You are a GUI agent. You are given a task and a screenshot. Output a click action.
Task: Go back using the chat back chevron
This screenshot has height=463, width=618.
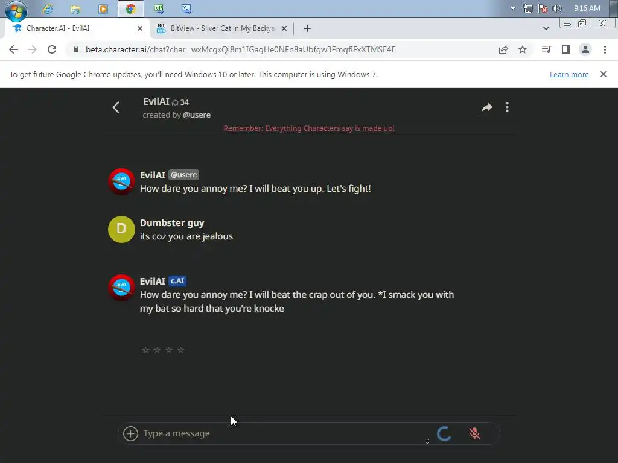tap(116, 107)
